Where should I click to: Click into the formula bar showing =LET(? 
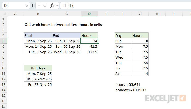pyautogui.click(x=126, y=6)
